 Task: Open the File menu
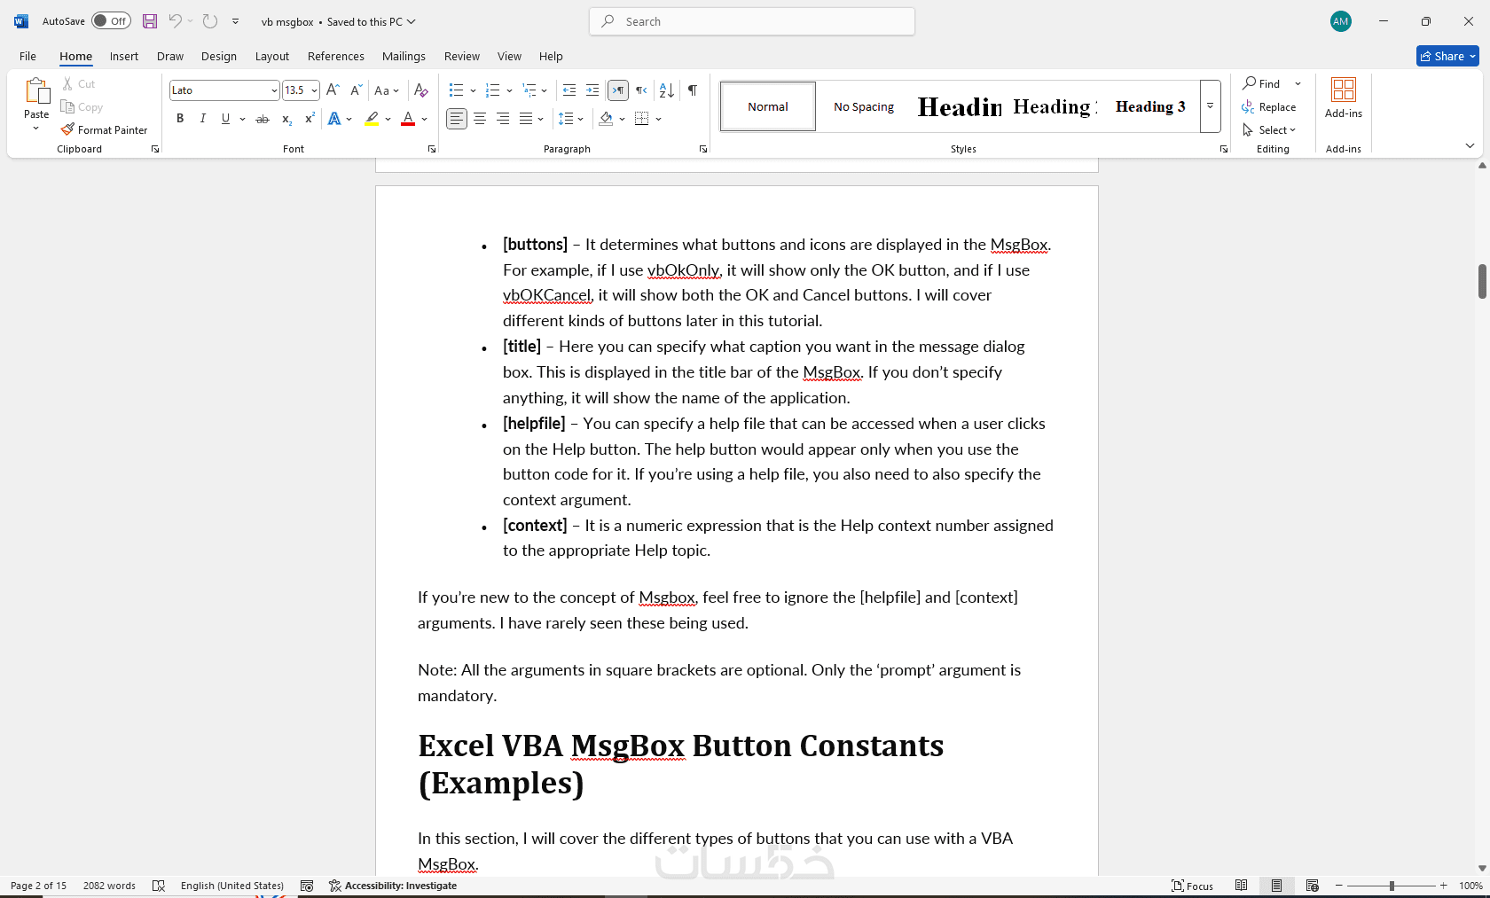28,56
